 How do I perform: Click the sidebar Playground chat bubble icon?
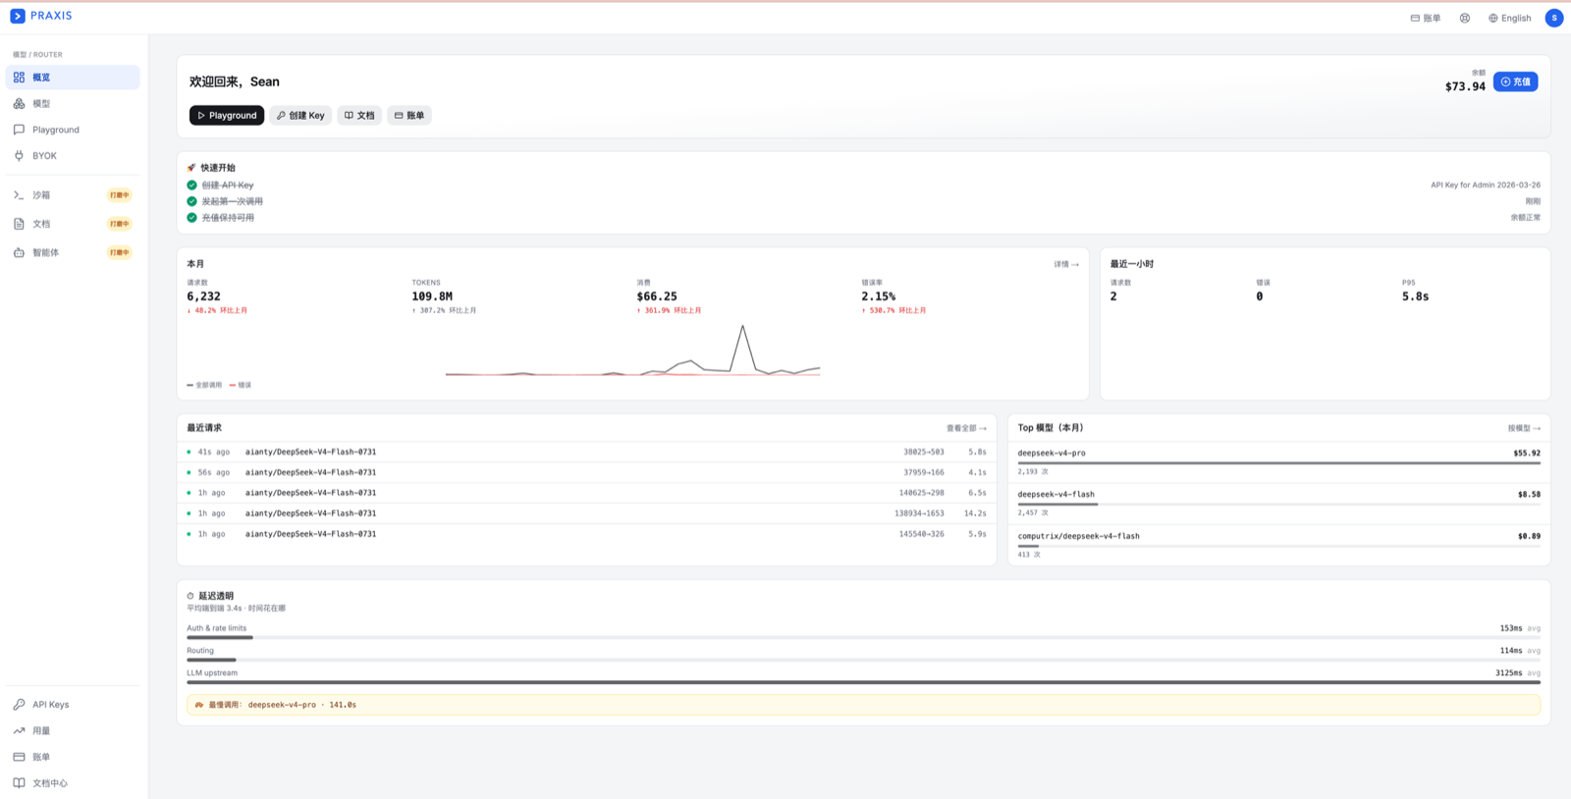point(19,130)
